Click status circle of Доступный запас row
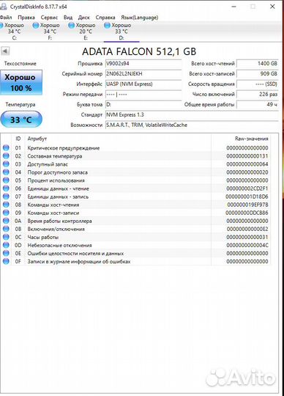Screen dimensions: 284x396 pos(6,164)
